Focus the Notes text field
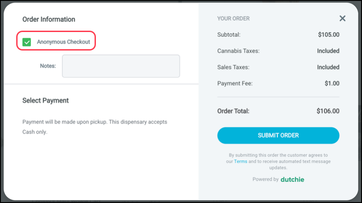362x203 pixels. (121, 66)
